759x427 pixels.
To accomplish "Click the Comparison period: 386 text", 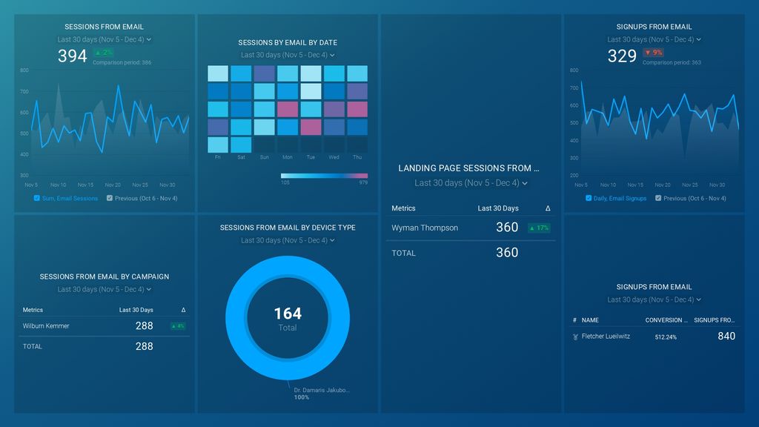I will point(122,62).
